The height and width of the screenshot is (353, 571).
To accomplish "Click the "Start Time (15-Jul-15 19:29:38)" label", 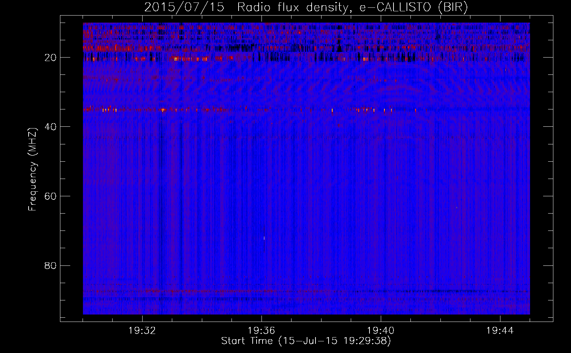I will click(x=306, y=341).
